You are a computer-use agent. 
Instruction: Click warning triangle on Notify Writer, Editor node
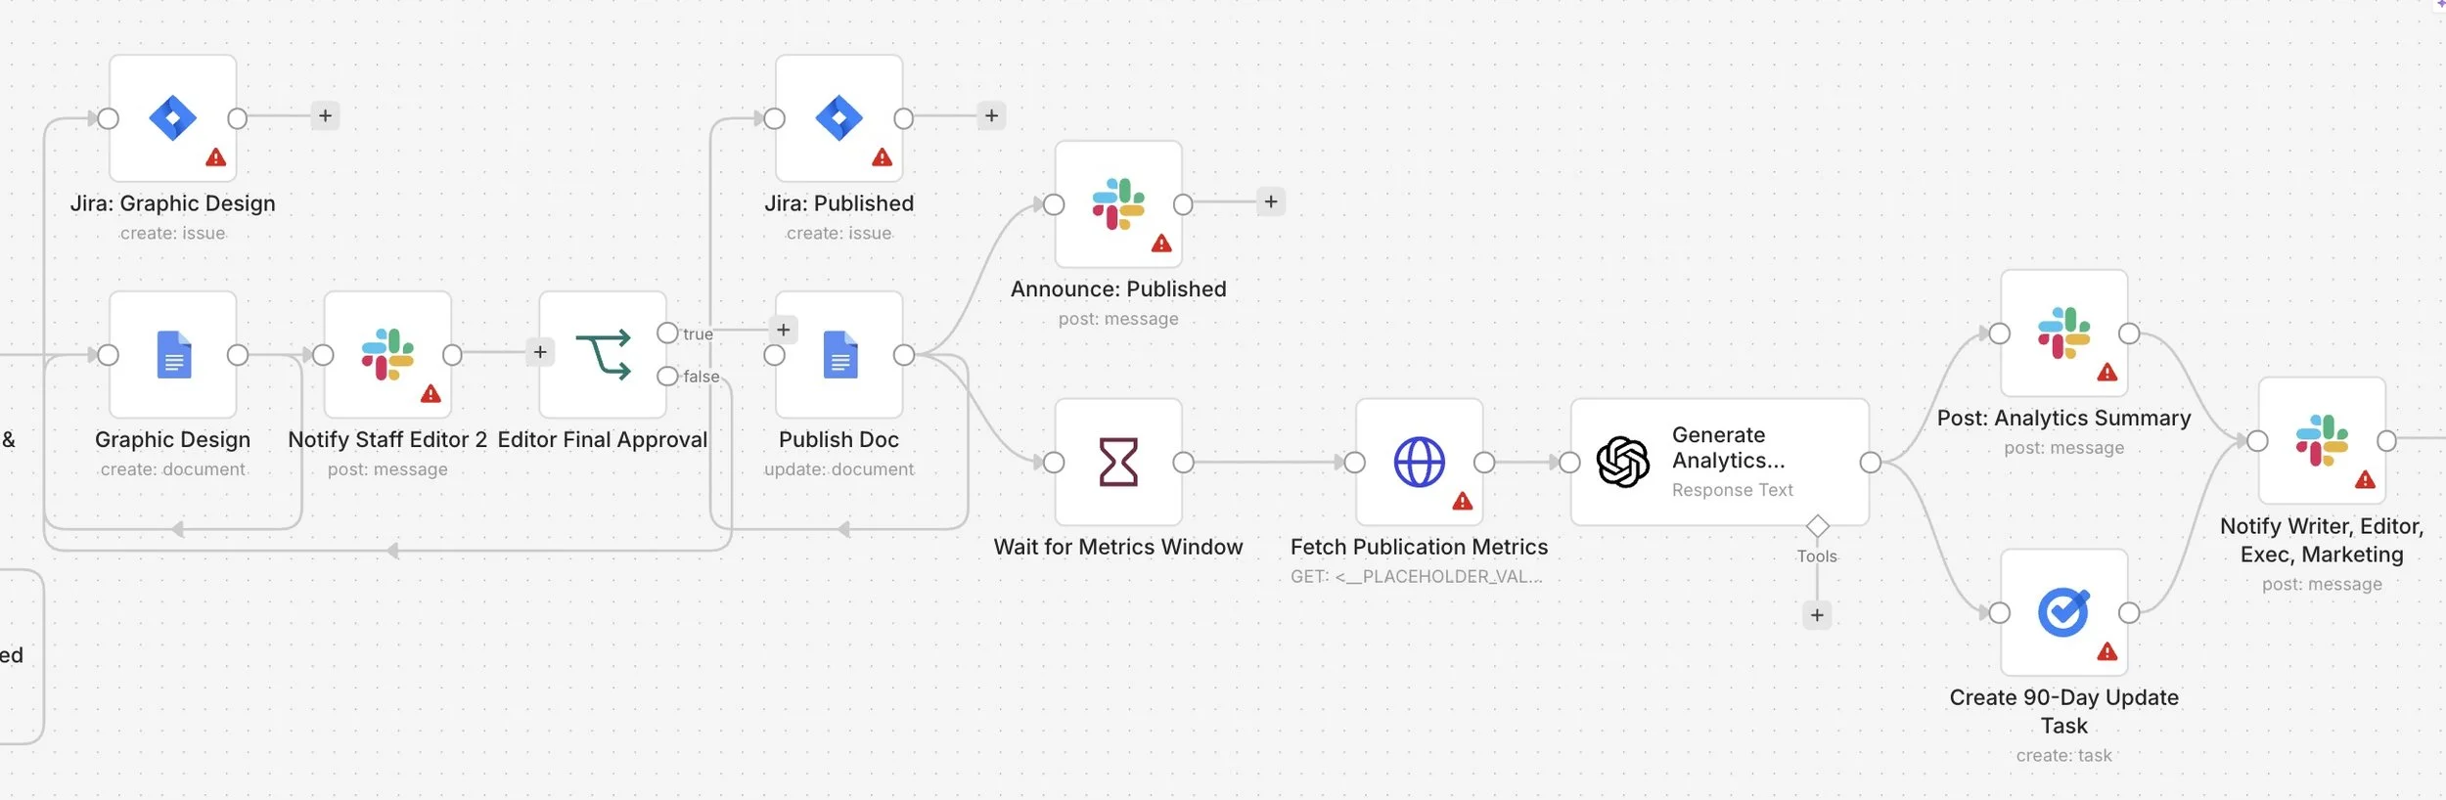2366,480
